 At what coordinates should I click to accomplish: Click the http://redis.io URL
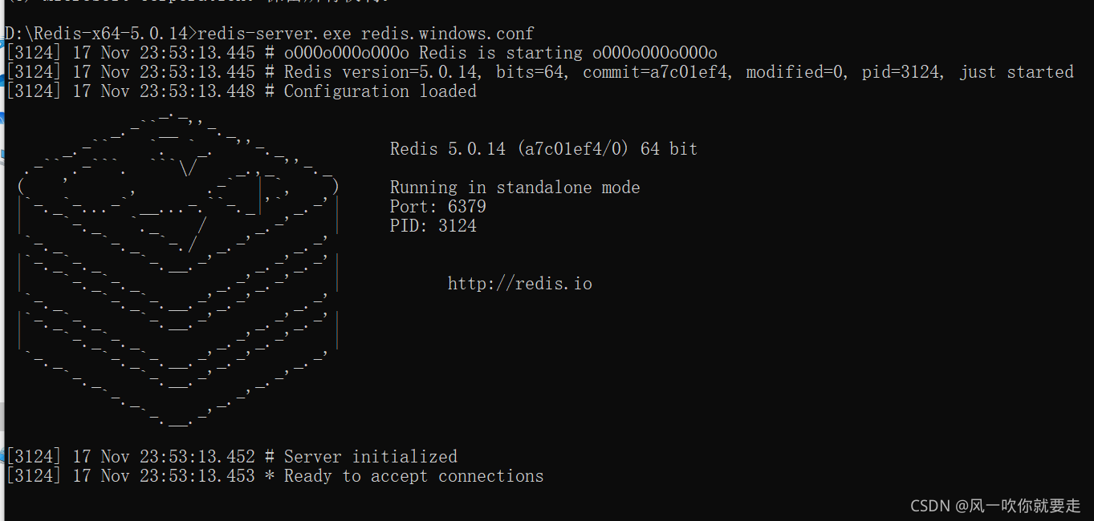click(520, 284)
